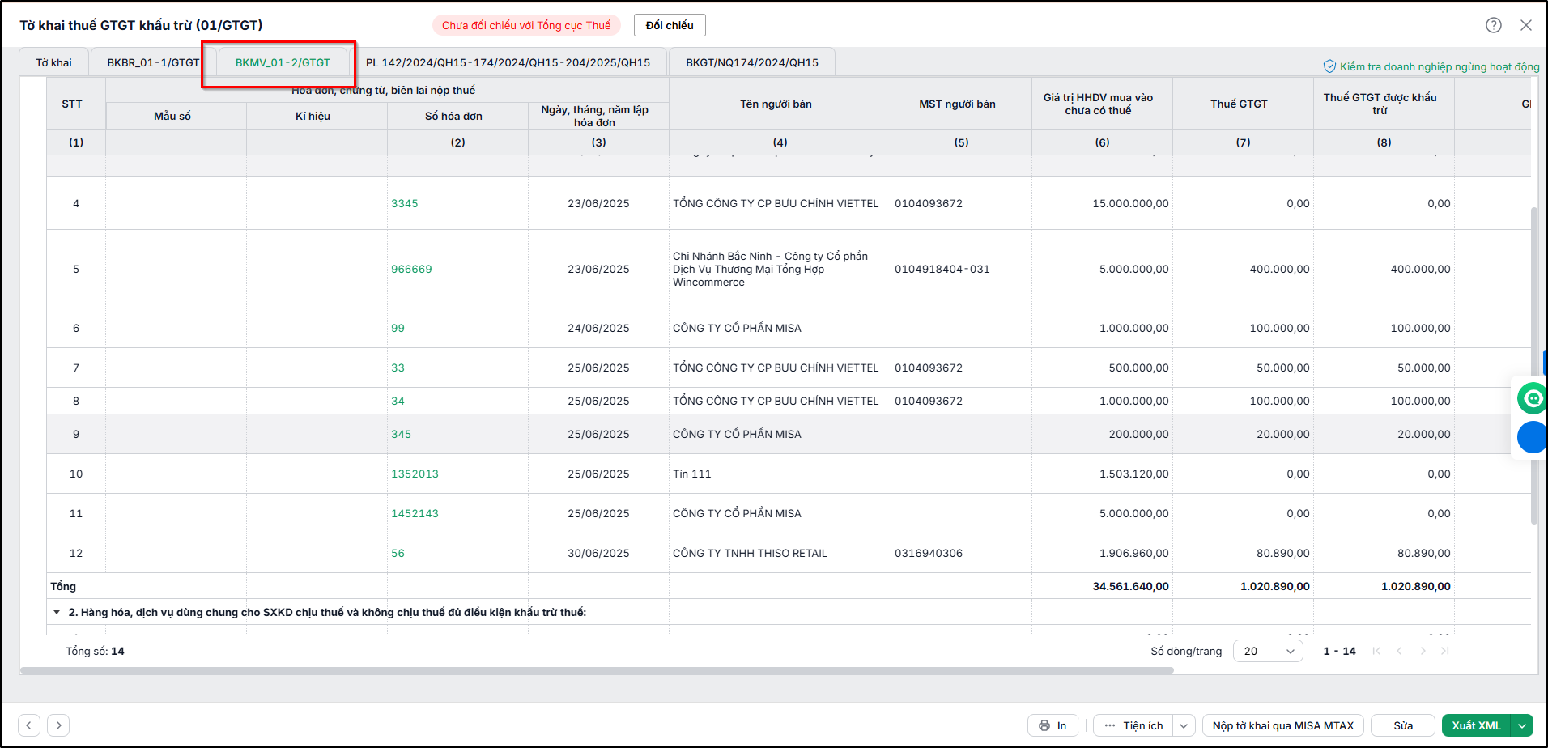The image size is (1548, 748).
Task: Click the green chat support icon
Action: 1532,398
